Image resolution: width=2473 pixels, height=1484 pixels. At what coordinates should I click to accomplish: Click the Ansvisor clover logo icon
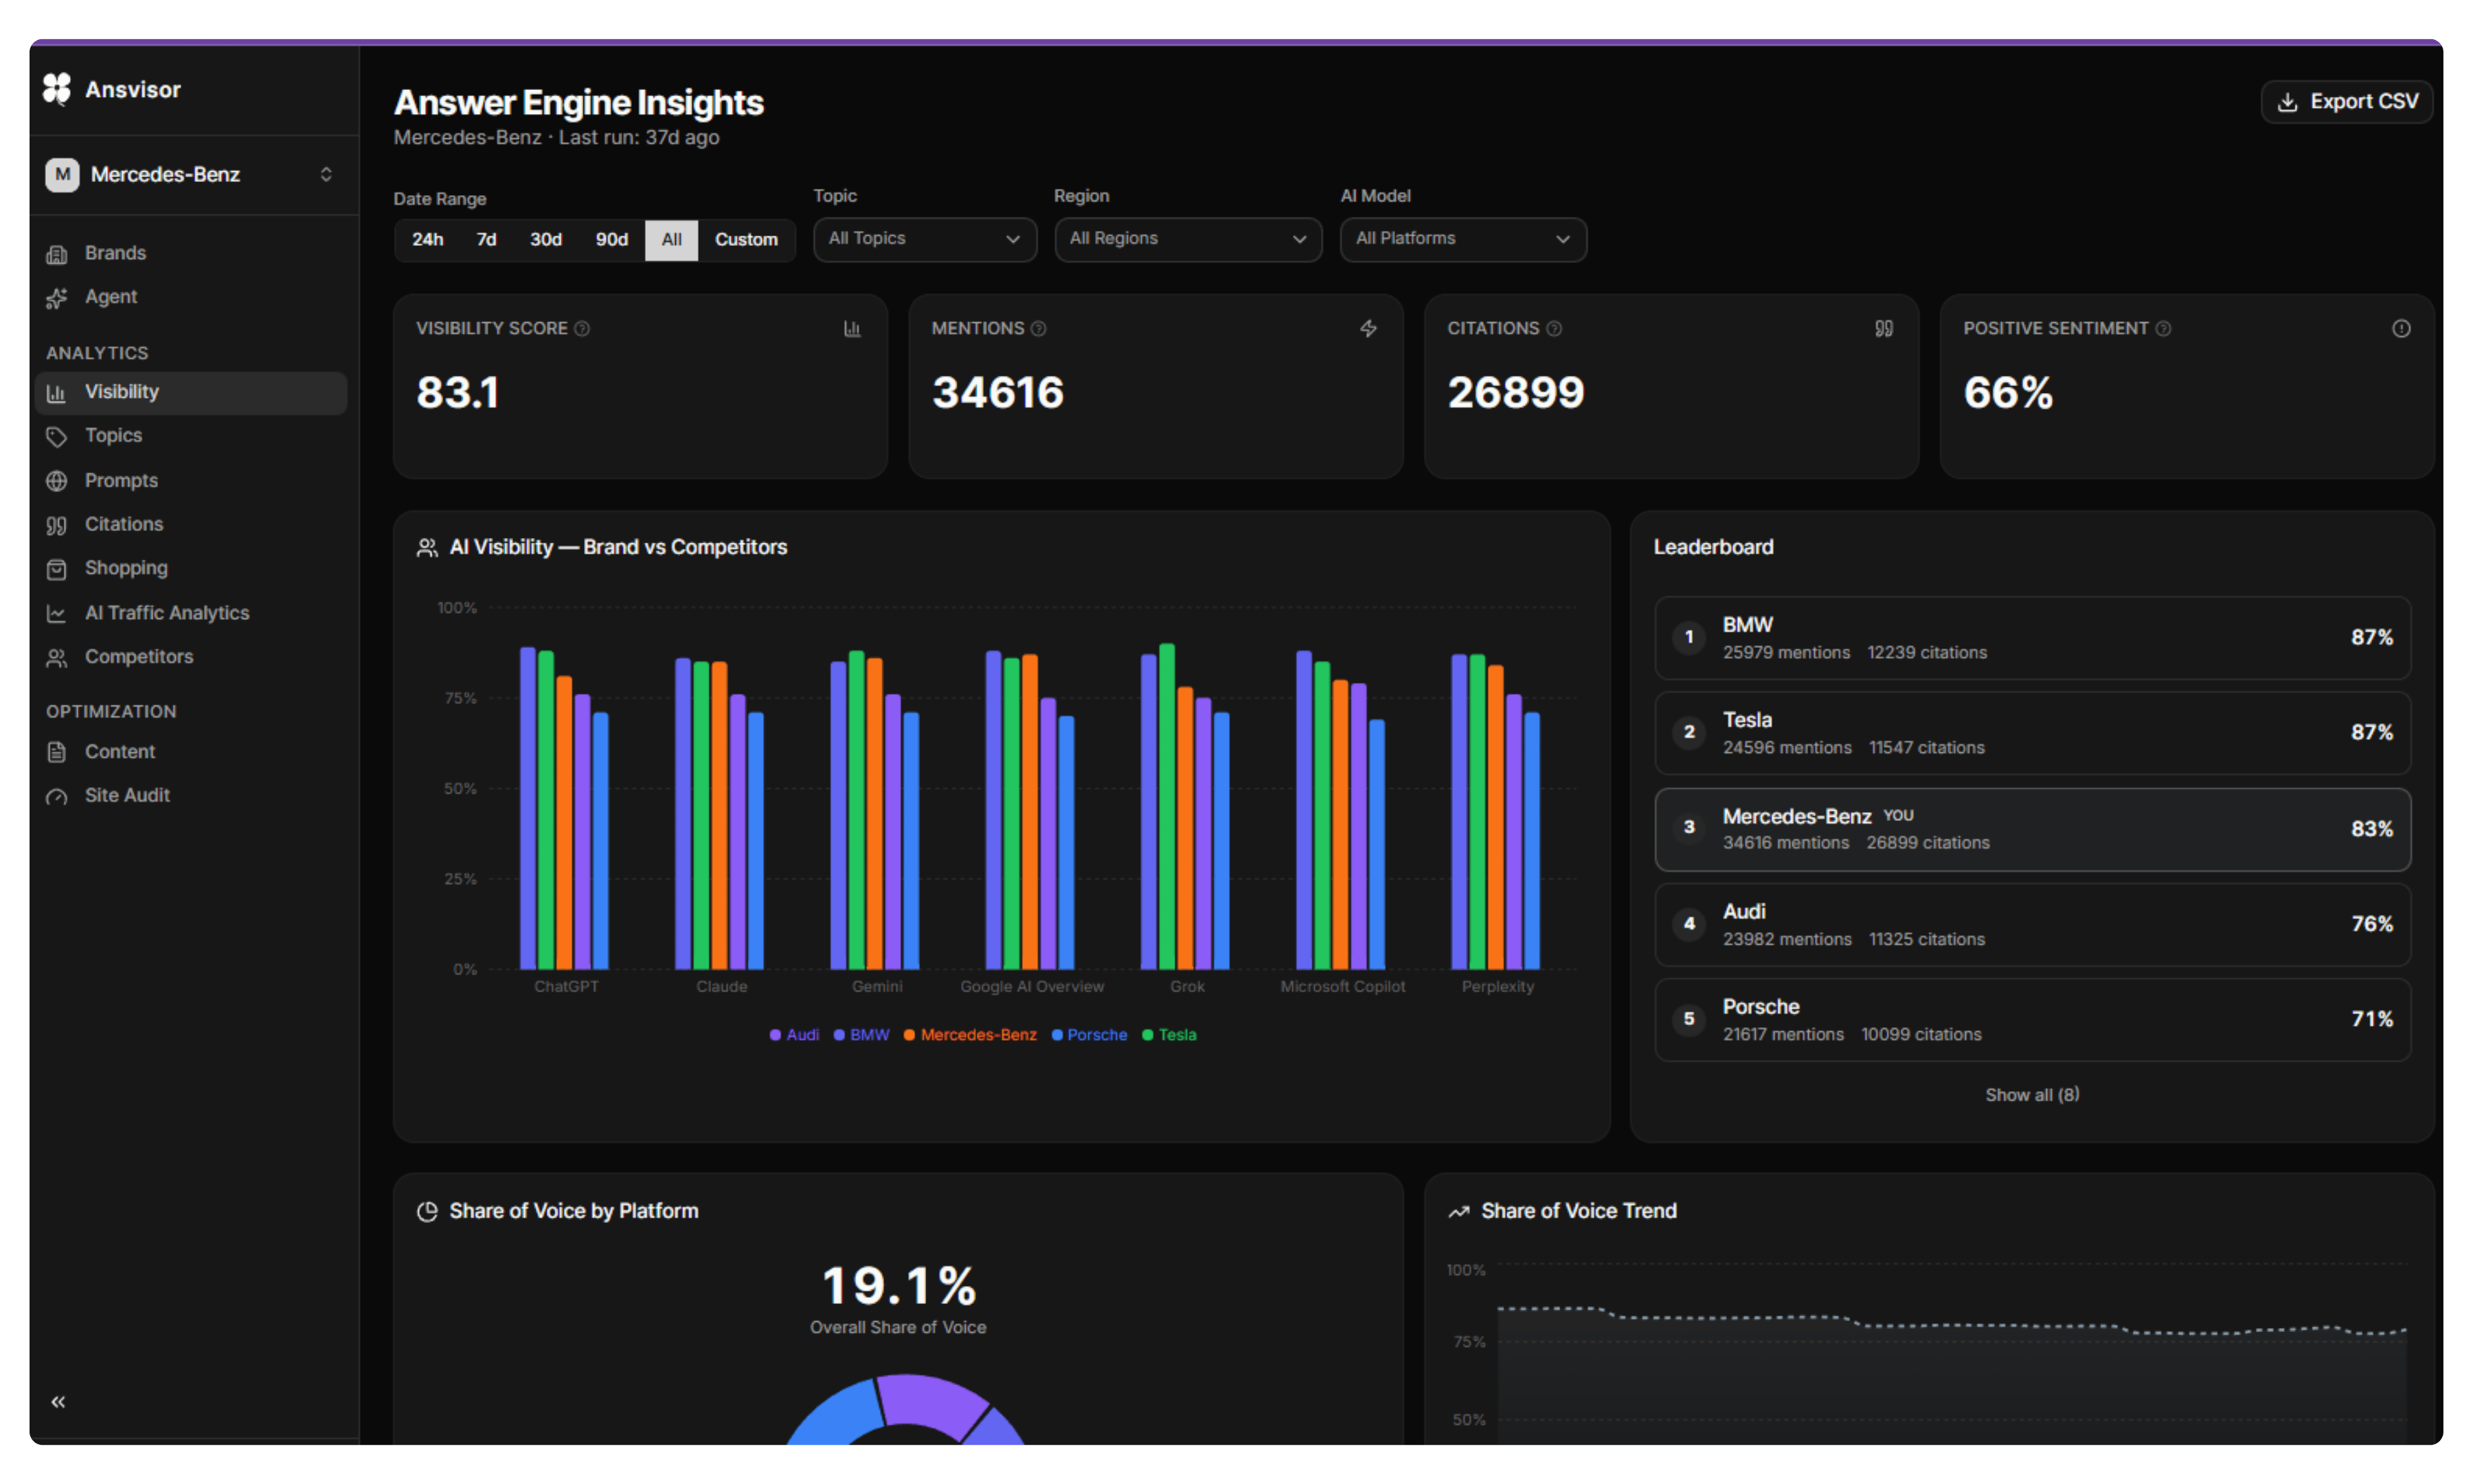[57, 89]
